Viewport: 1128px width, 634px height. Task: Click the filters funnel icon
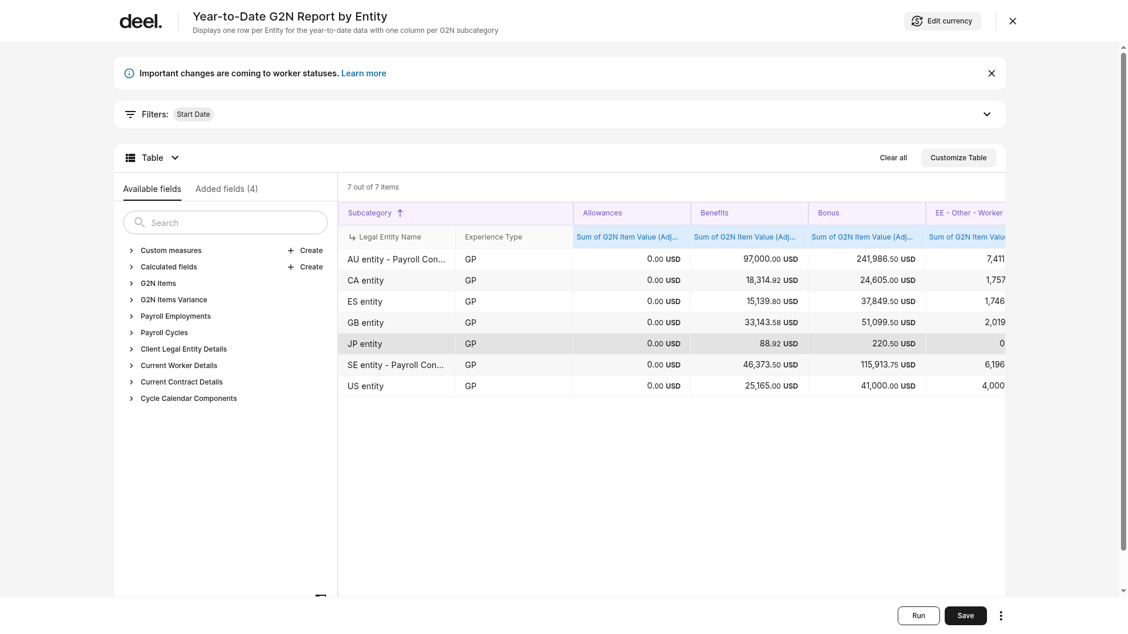pyautogui.click(x=130, y=114)
